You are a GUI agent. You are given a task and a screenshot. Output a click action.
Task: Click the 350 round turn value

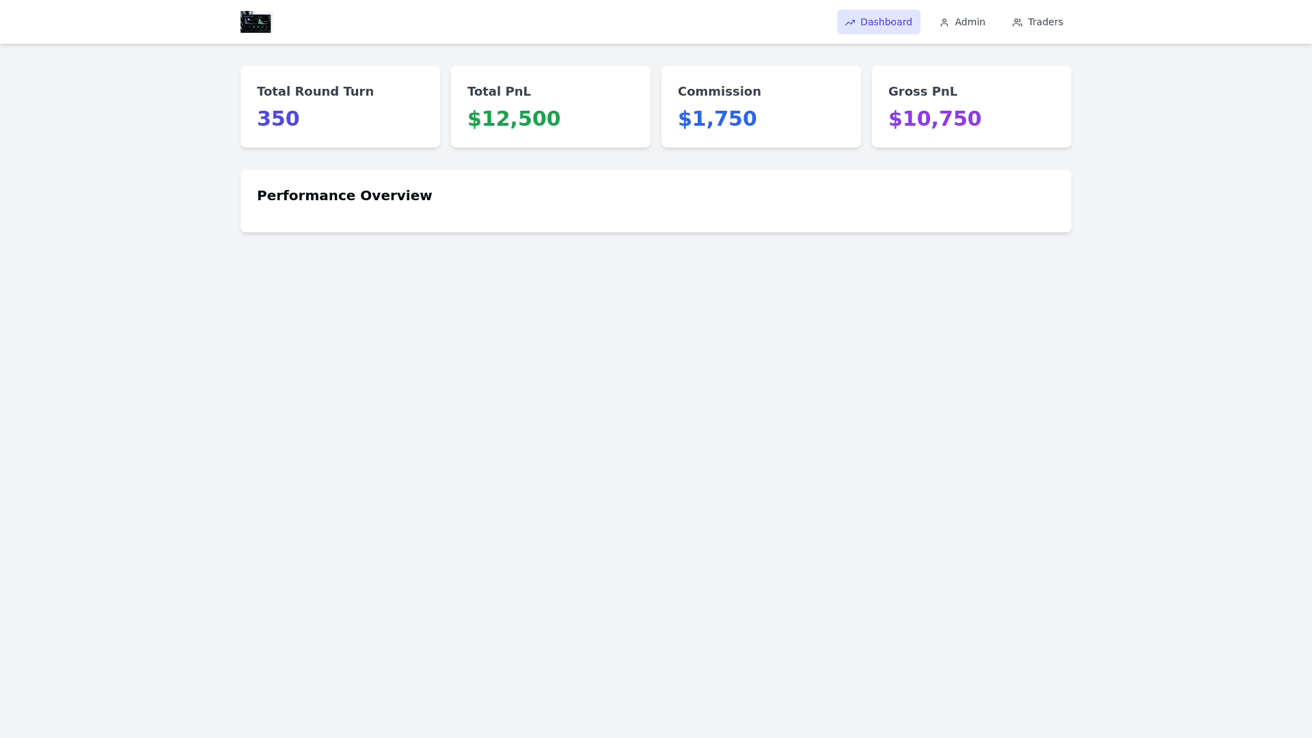[x=278, y=119]
